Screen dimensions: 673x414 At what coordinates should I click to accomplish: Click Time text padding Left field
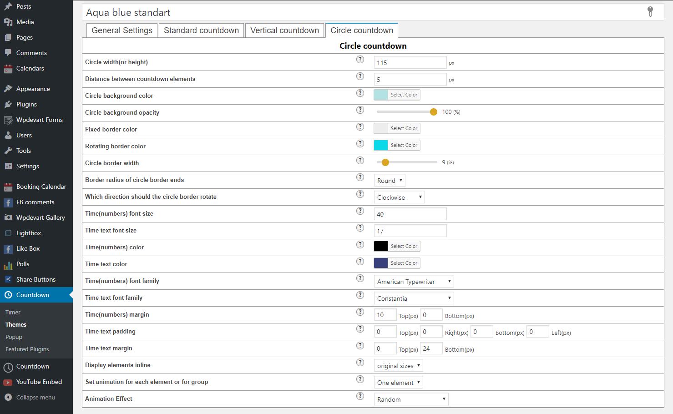click(538, 332)
